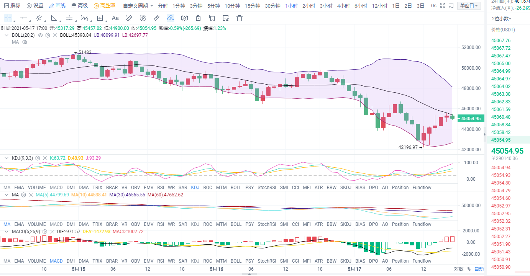Toggle BOLL indicator visibility eye

point(40,35)
